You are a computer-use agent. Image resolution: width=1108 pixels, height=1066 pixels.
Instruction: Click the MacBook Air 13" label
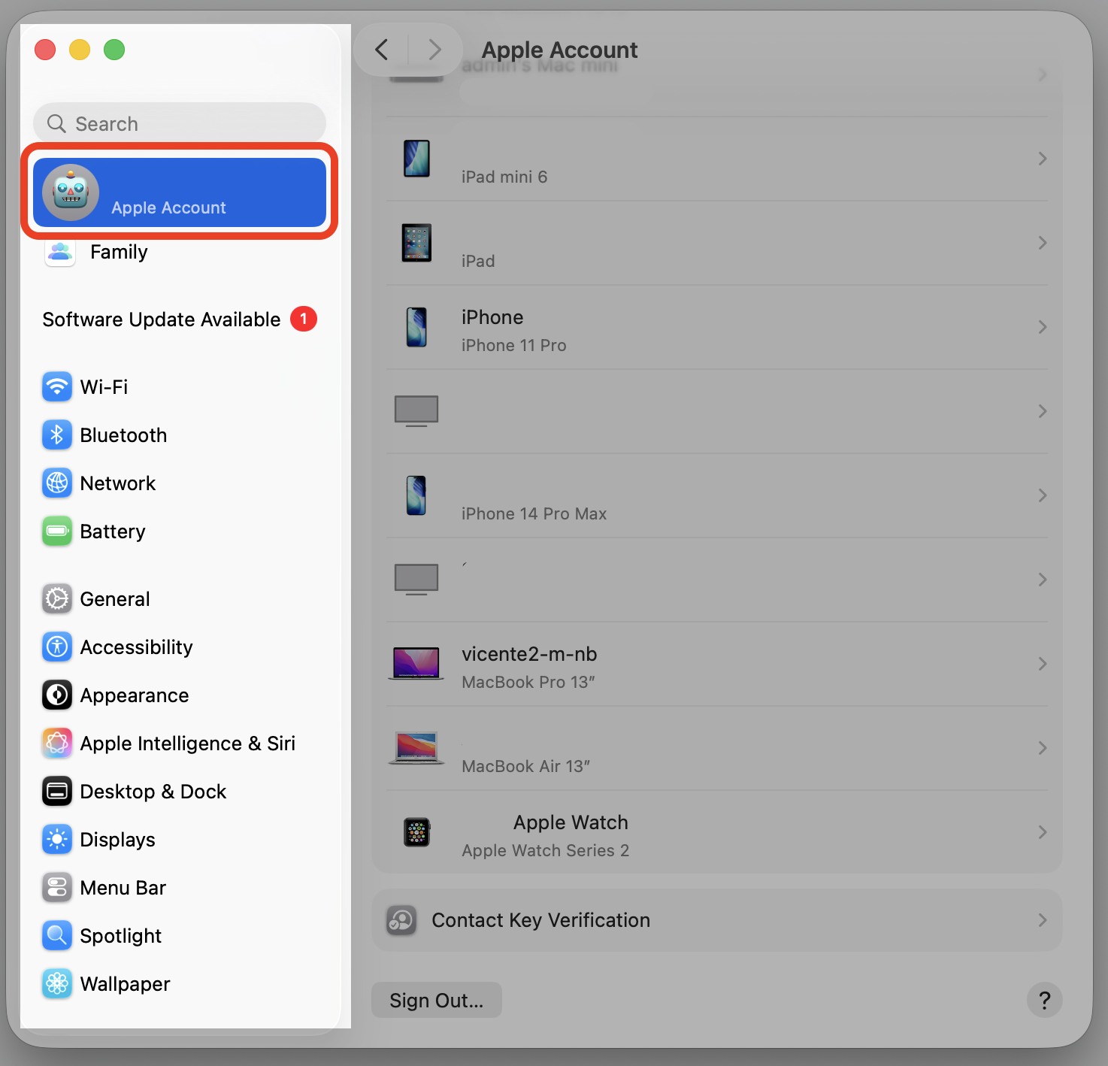[525, 766]
